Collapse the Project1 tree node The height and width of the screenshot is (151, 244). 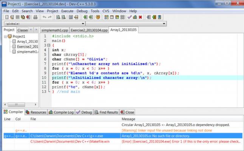coord(5,37)
